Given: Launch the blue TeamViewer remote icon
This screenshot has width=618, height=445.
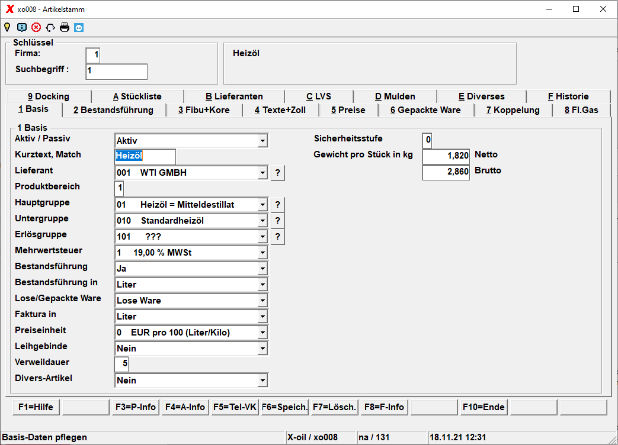Looking at the screenshot, I should tap(79, 28).
